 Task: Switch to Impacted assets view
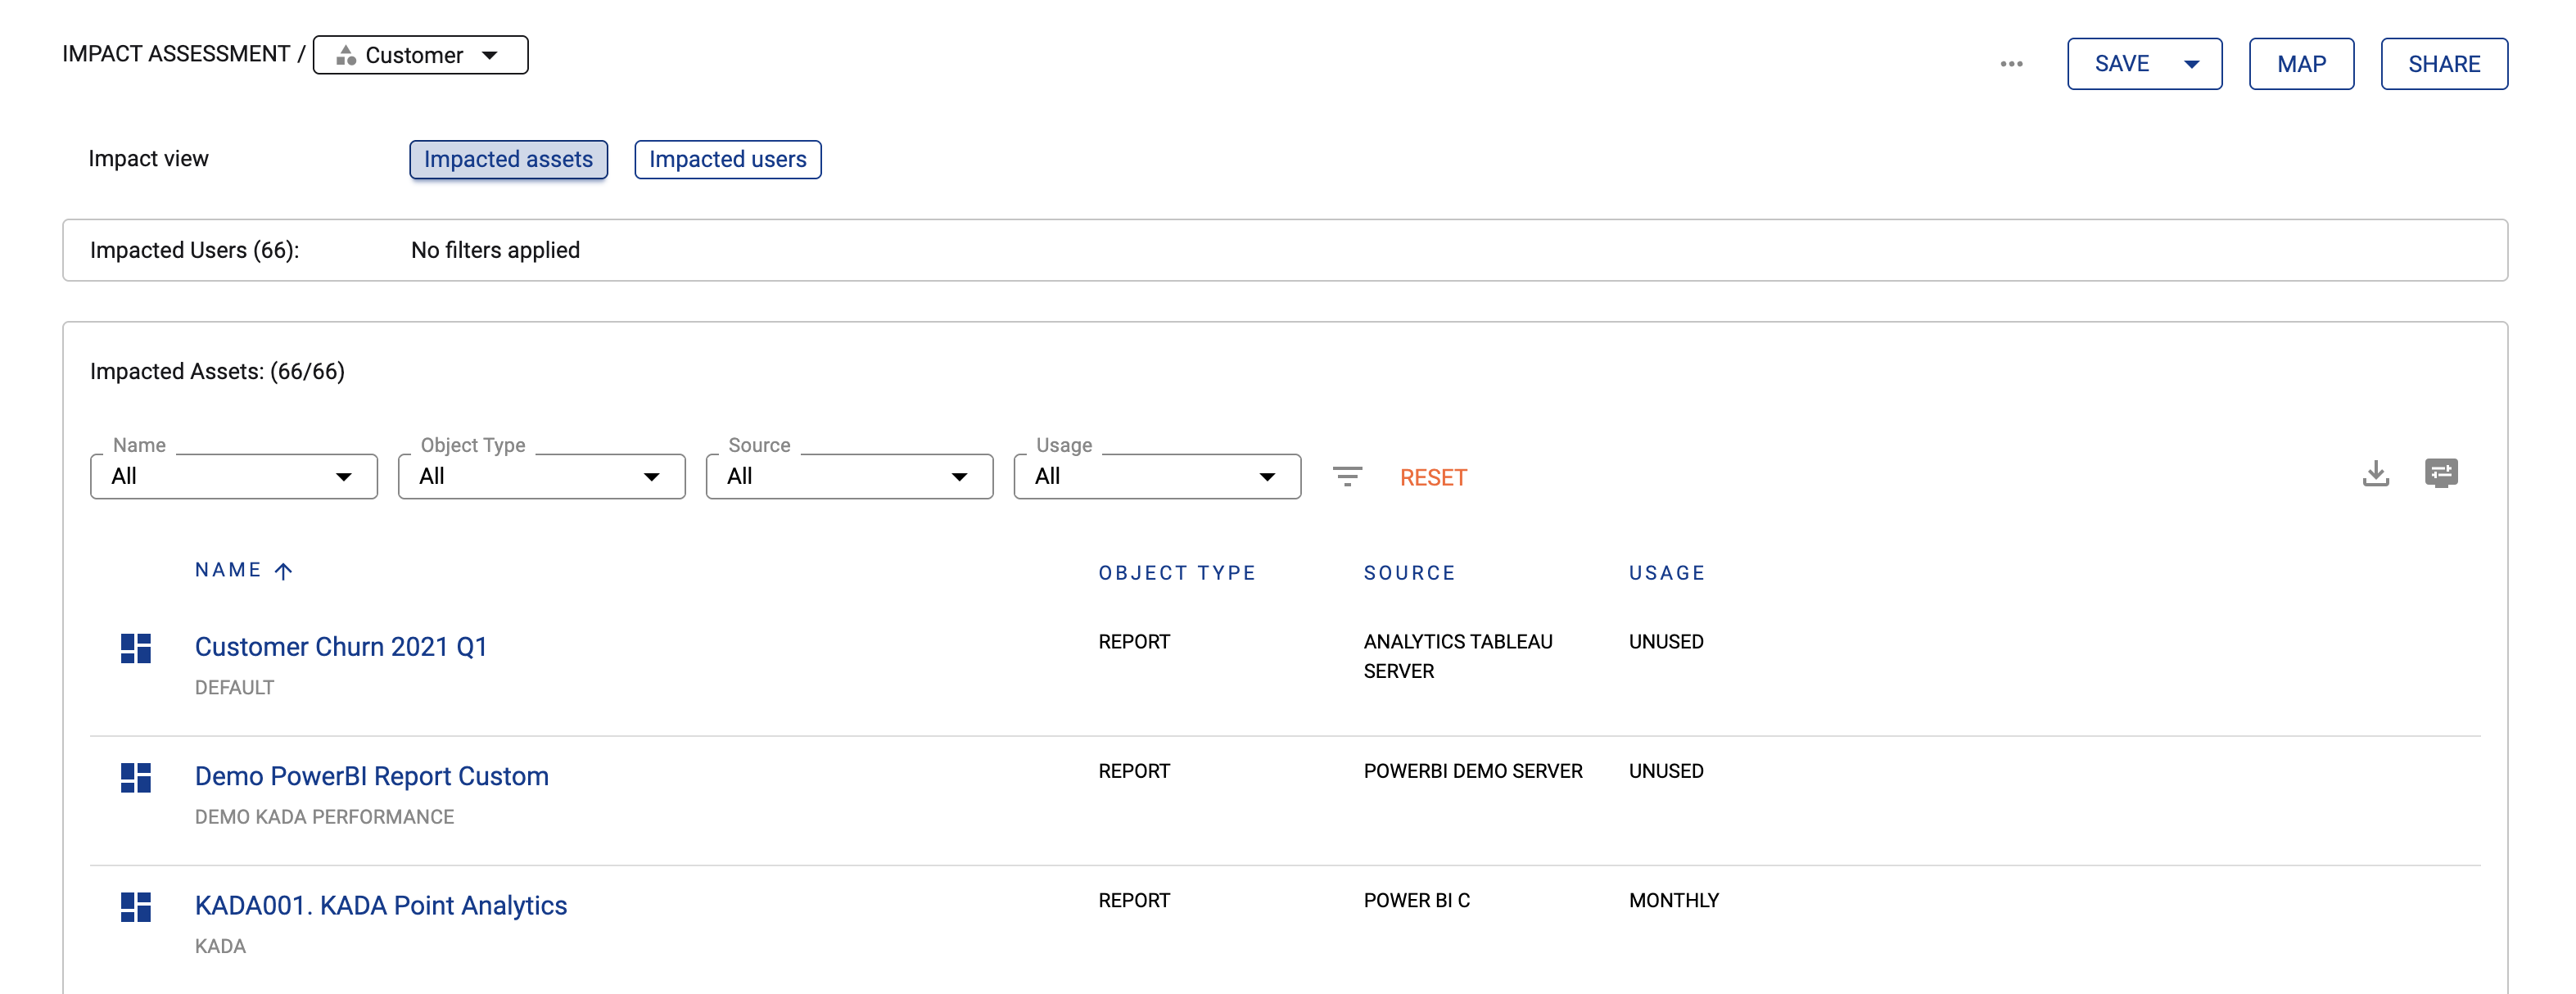[508, 160]
